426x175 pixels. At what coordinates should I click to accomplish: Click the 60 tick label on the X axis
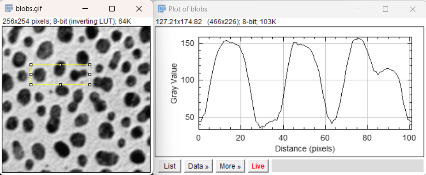tap(325, 138)
